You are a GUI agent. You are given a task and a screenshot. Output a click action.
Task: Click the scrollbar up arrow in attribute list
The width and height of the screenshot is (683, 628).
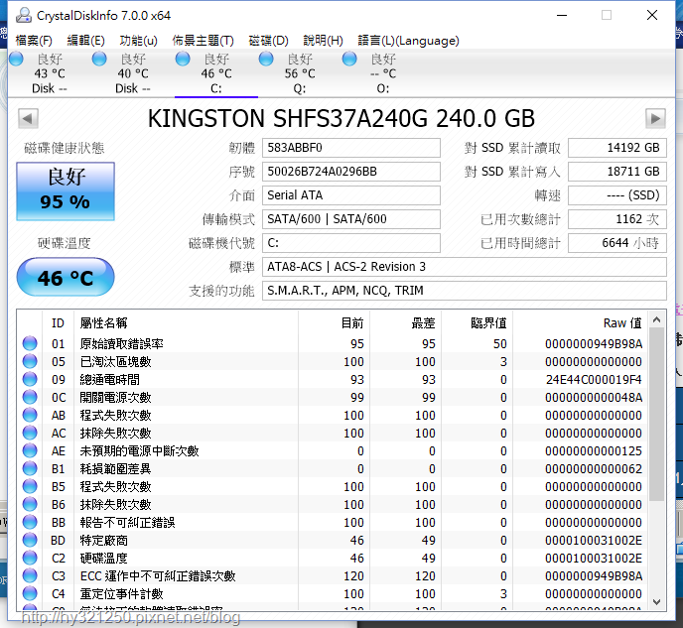657,320
